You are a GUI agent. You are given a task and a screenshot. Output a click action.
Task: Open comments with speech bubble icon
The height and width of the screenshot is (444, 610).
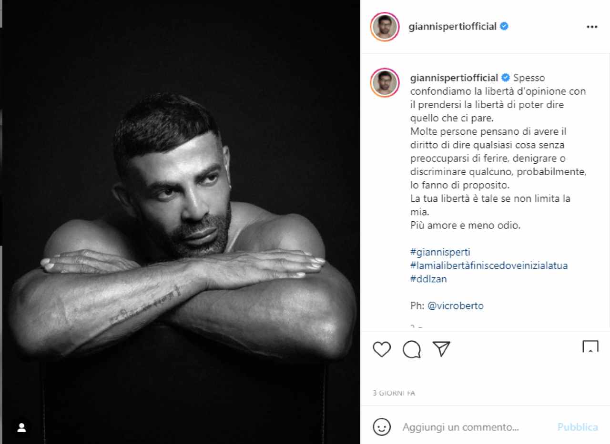pos(412,350)
